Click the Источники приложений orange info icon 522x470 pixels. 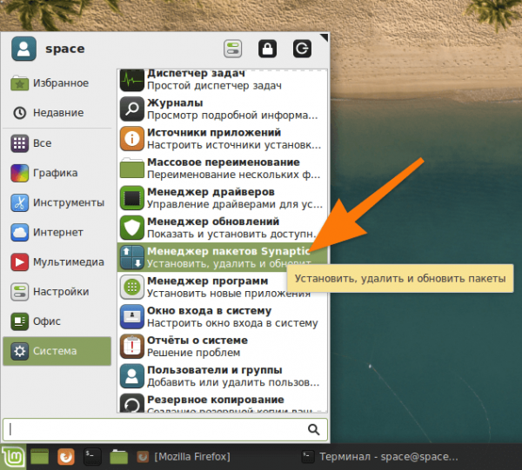click(132, 139)
